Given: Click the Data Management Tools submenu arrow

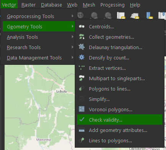Looking at the screenshot, I should point(72,58).
